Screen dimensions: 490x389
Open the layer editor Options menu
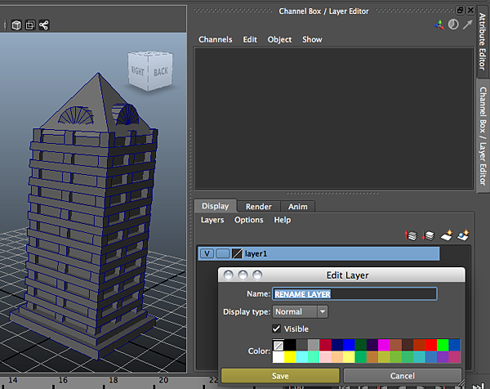249,220
